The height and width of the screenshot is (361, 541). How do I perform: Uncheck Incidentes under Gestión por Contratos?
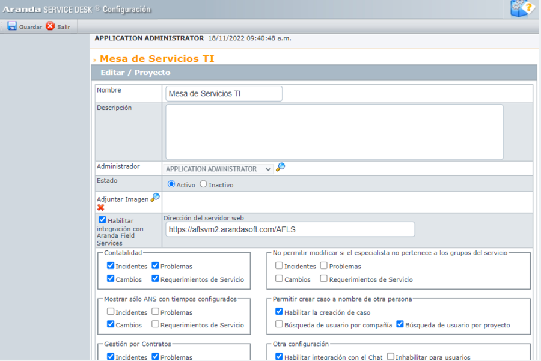point(111,356)
